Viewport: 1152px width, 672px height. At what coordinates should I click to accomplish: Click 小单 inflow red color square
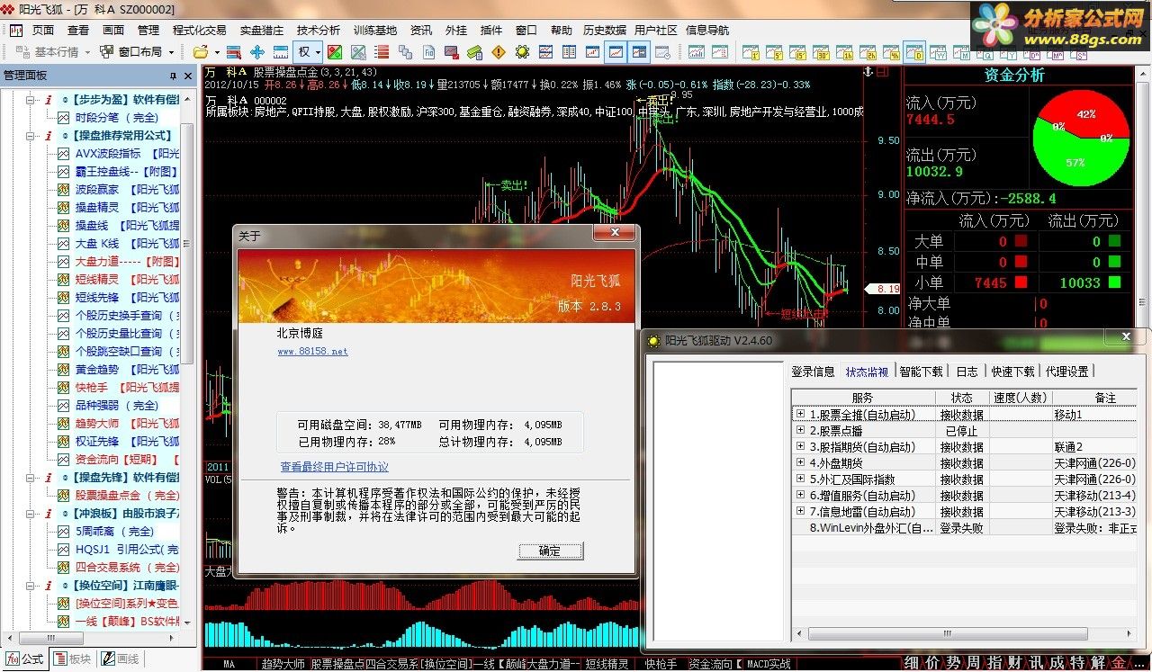[x=1021, y=282]
